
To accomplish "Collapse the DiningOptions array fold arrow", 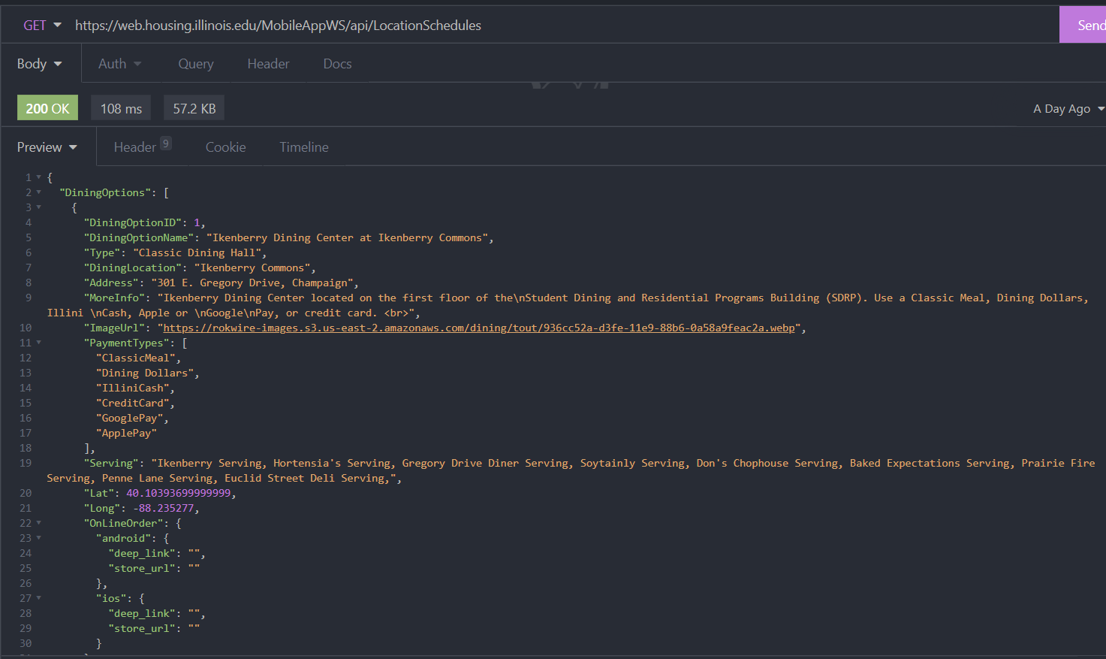I will pos(38,192).
